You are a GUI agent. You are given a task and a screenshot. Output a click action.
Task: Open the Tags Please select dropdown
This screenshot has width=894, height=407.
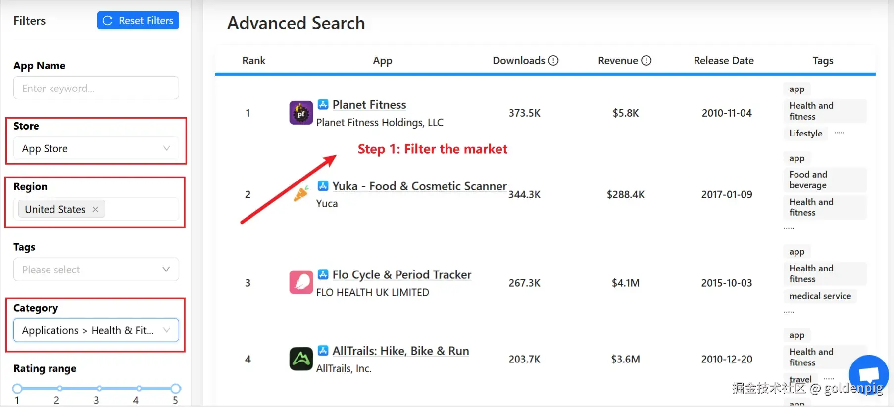pos(96,270)
